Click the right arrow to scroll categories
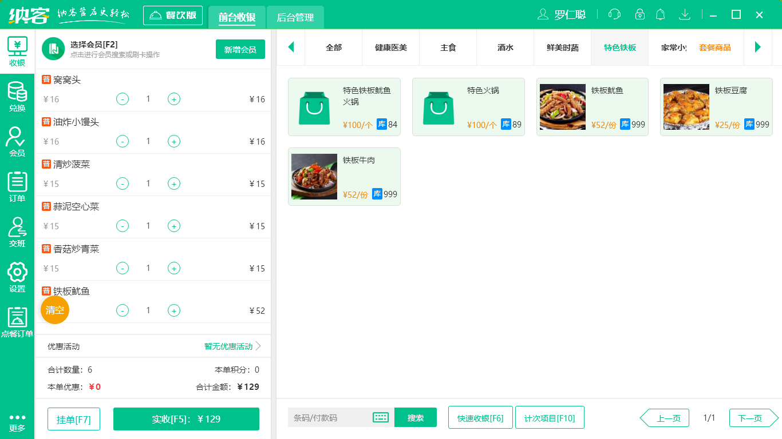The height and width of the screenshot is (439, 782). click(758, 47)
